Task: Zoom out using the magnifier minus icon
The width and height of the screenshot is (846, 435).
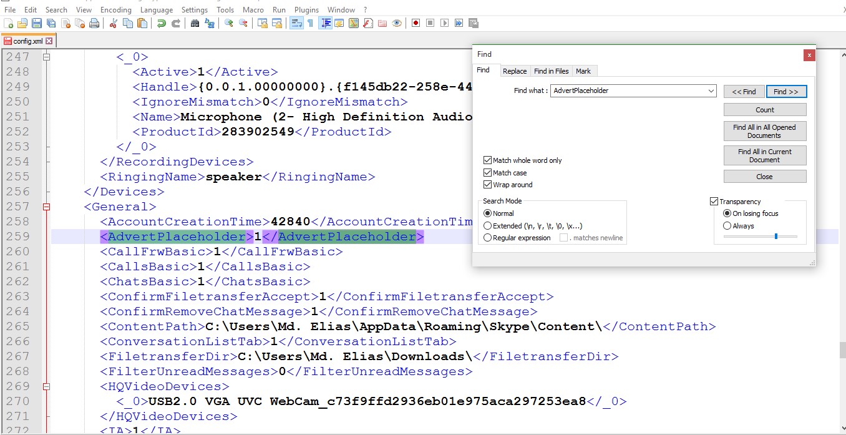Action: 243,23
